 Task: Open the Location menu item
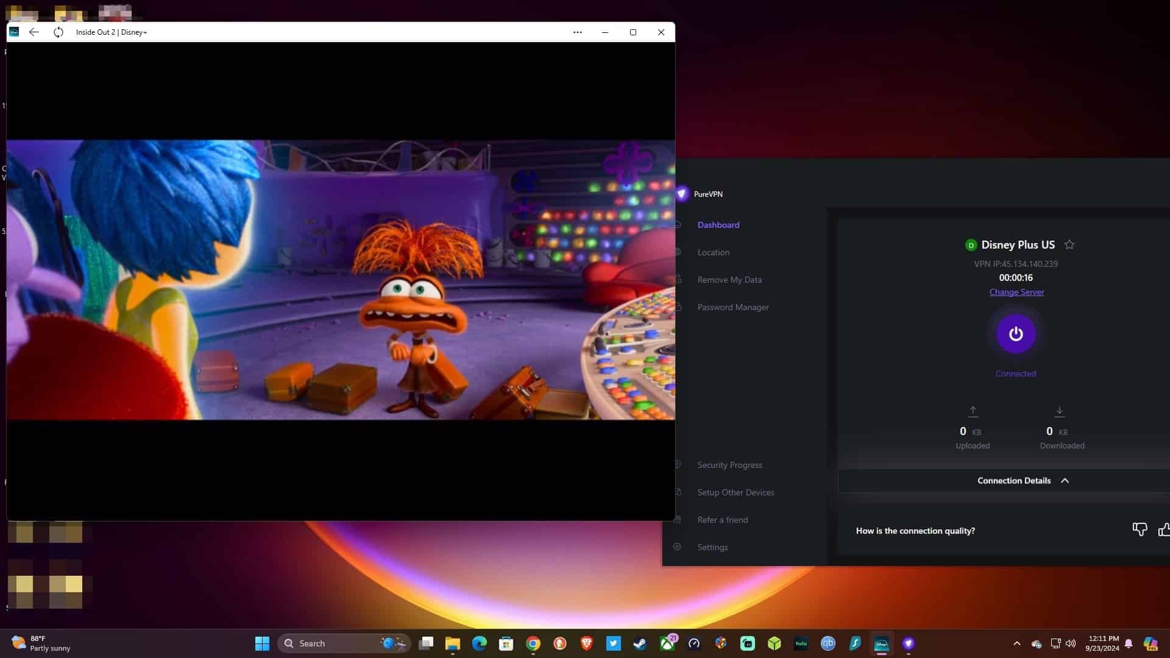(713, 252)
